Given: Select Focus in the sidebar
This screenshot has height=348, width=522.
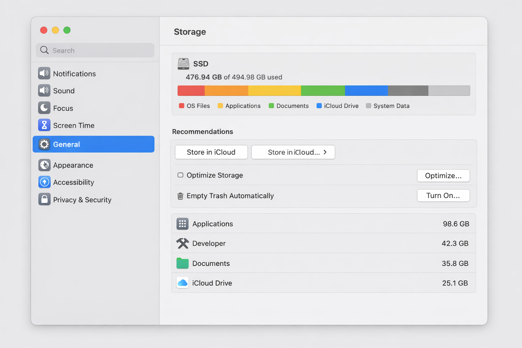Looking at the screenshot, I should [93, 108].
